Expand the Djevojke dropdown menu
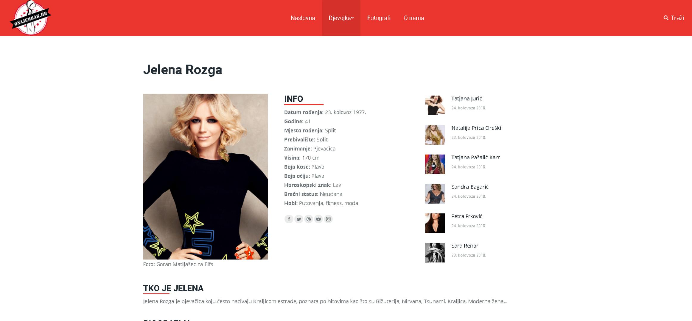Screen dimensions: 692x321 coord(341,18)
